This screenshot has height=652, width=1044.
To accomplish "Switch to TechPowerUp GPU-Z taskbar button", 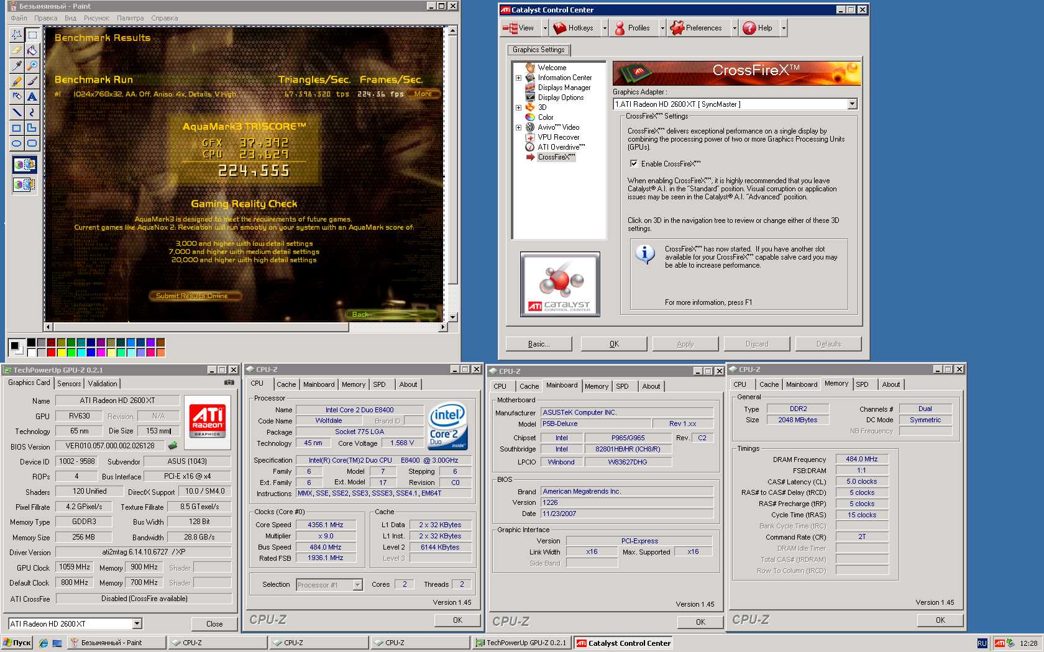I will pyautogui.click(x=521, y=643).
